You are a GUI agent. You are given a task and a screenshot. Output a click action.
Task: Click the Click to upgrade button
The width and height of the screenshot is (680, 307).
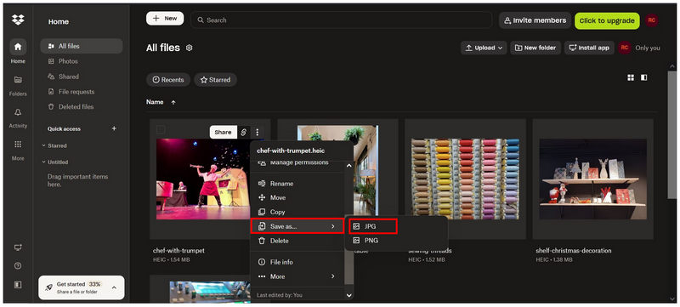click(x=607, y=20)
